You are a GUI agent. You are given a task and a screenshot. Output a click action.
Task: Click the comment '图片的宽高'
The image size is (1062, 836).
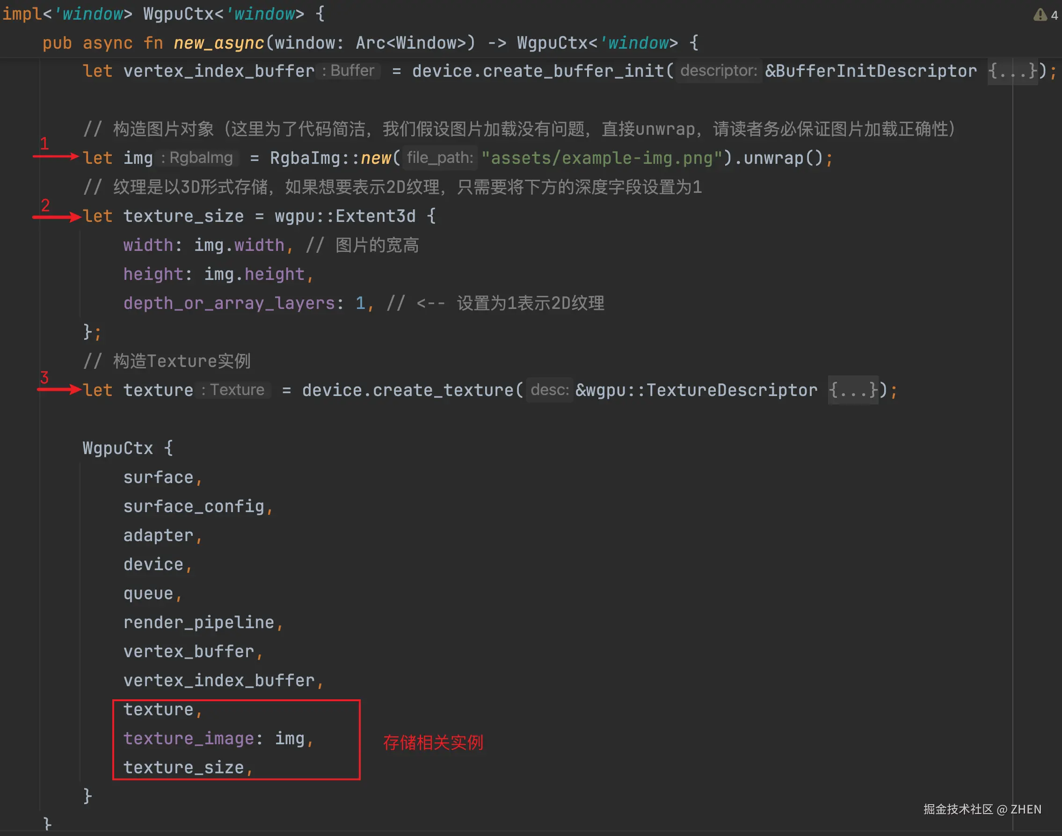point(362,245)
